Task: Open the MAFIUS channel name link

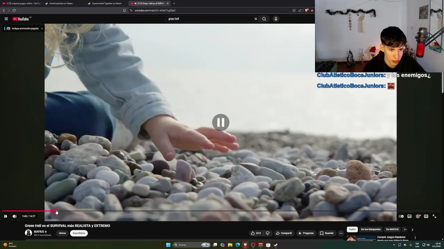Action: (39, 232)
